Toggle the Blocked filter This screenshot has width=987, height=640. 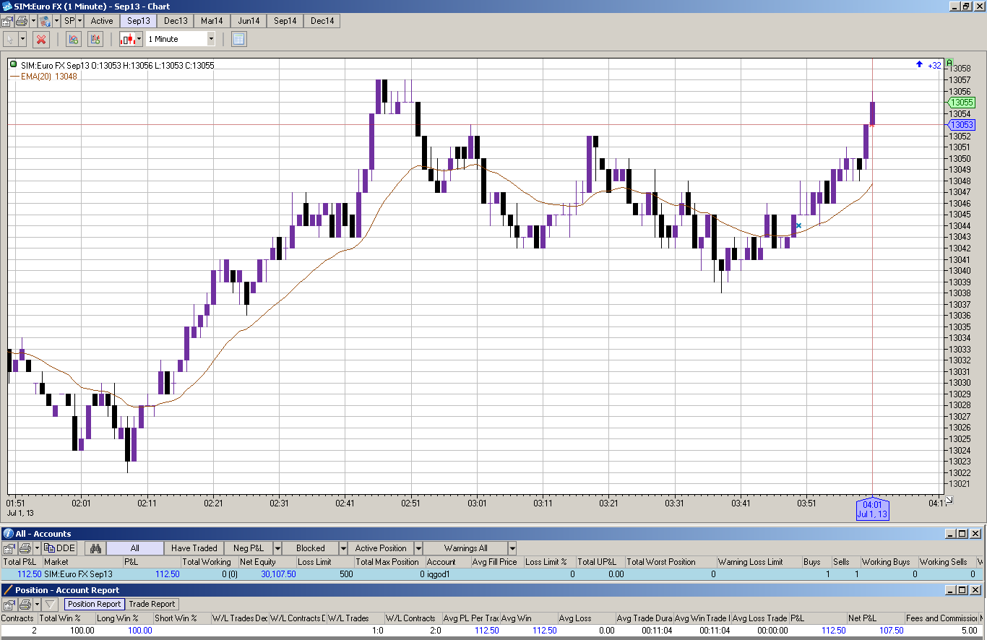311,548
